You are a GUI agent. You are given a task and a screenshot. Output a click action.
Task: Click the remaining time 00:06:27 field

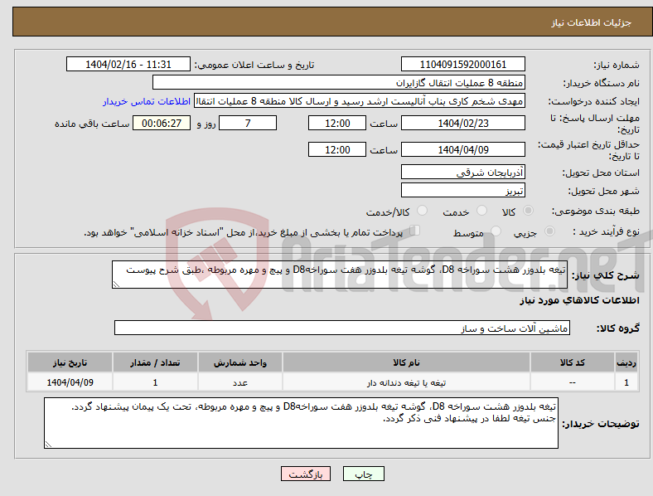(162, 123)
